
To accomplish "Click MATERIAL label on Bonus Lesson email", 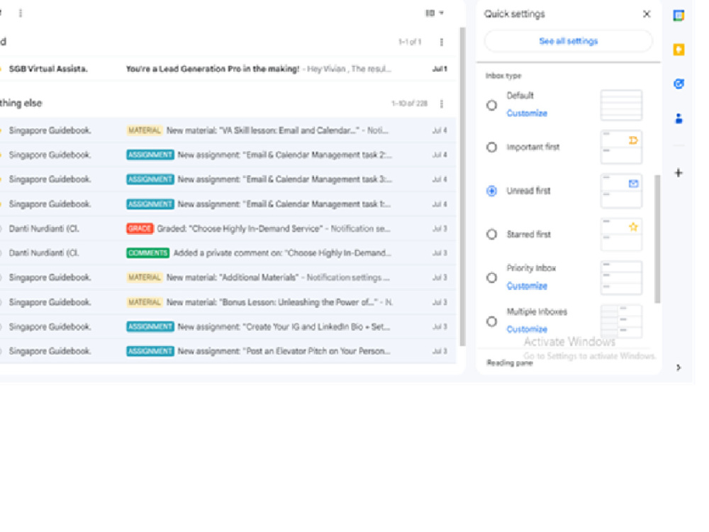I will coord(144,302).
